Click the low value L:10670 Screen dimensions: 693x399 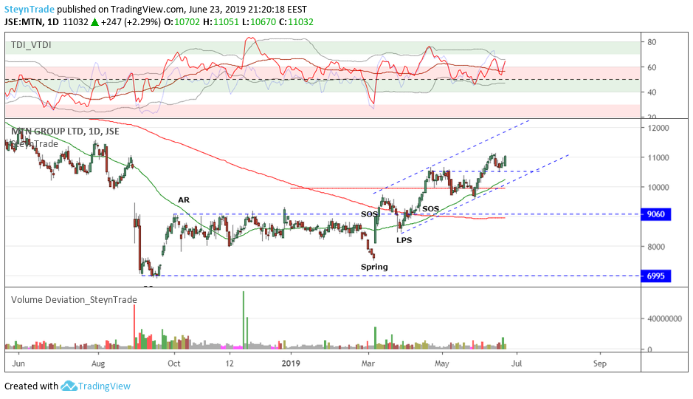point(259,21)
